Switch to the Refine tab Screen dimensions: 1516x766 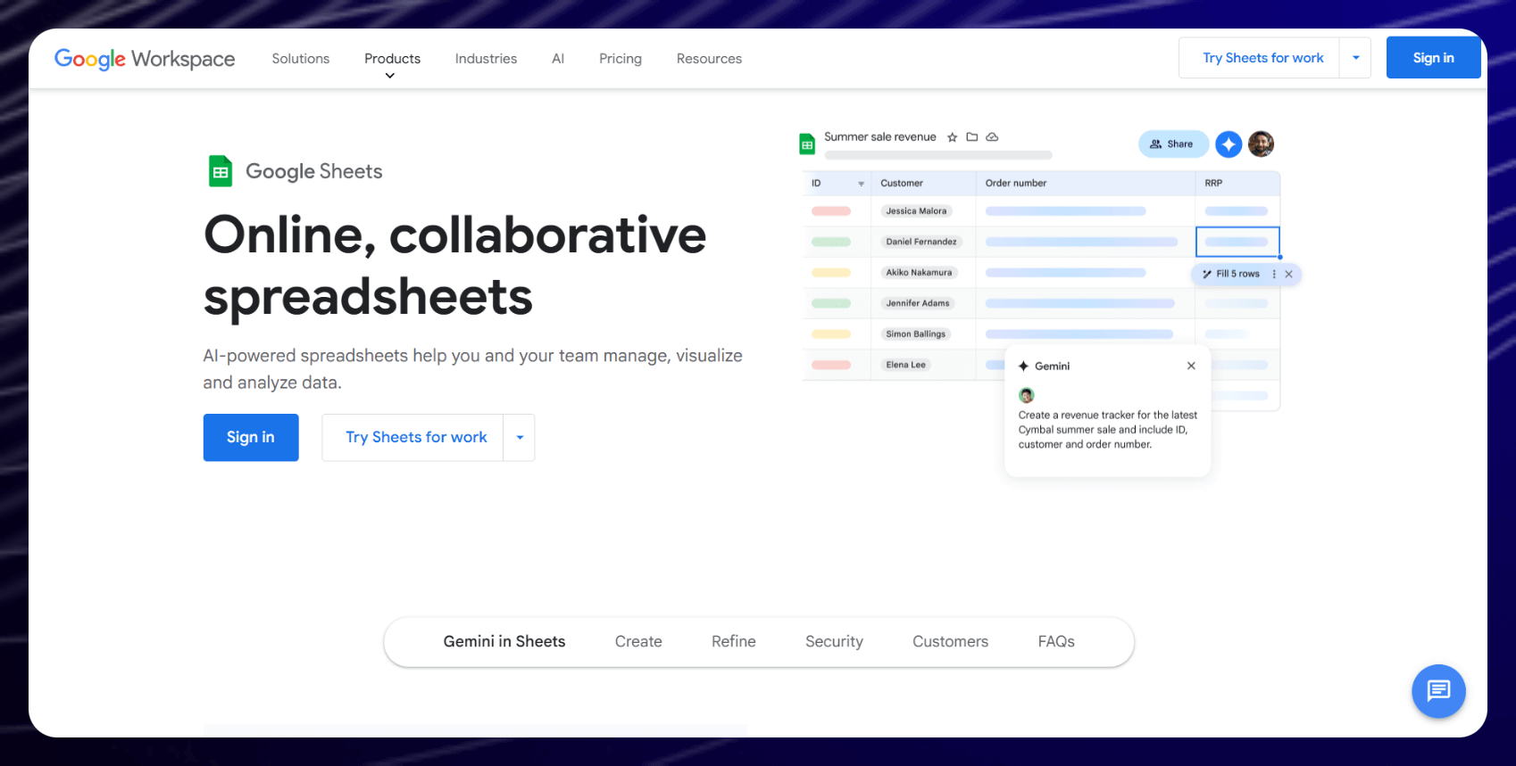tap(734, 641)
